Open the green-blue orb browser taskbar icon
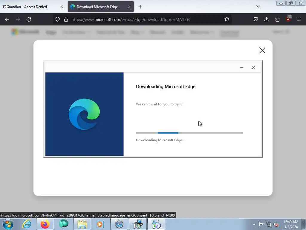The height and width of the screenshot is (230, 306). click(x=64, y=224)
